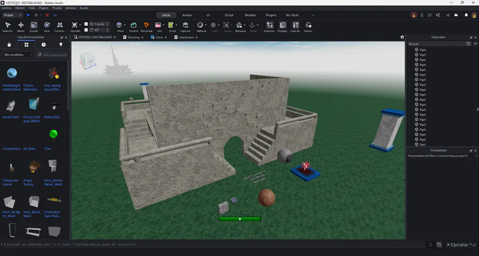The image size is (479, 256).
Task: Click the Buscar field in Explorador
Action: tap(437, 44)
